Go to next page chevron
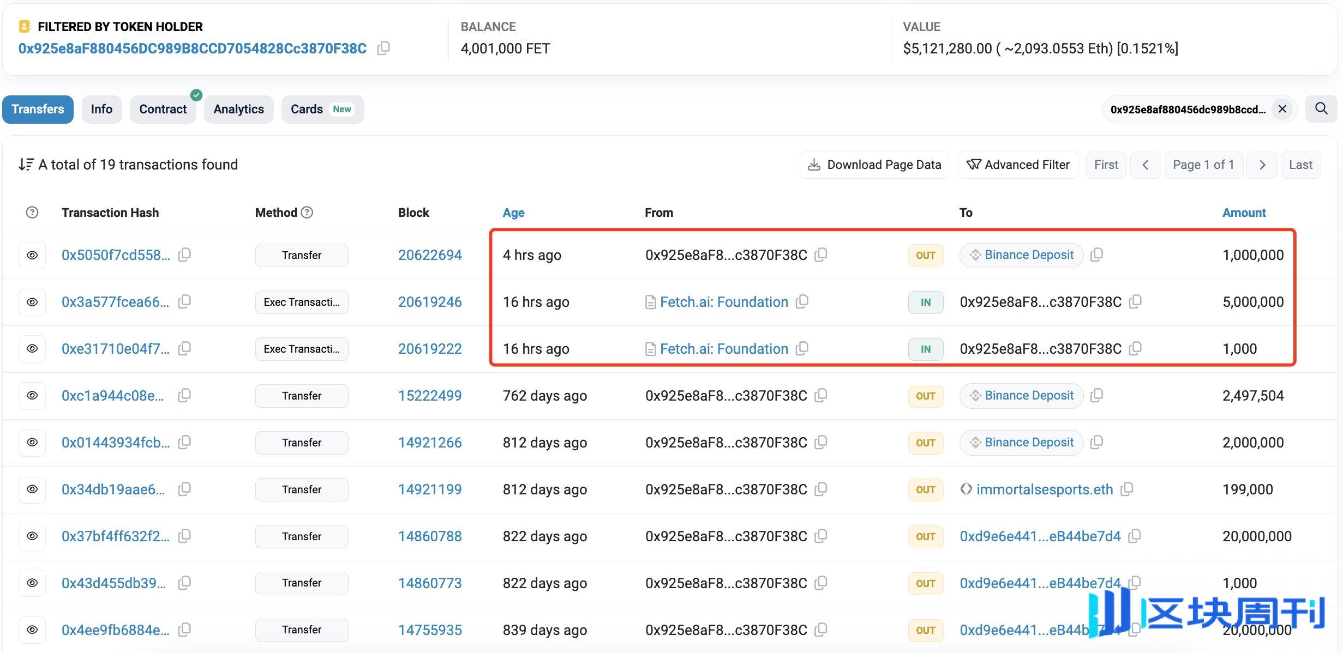 (x=1262, y=165)
